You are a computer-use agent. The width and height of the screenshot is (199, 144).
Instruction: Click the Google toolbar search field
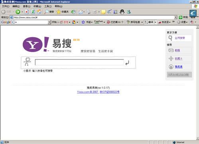click(30, 22)
